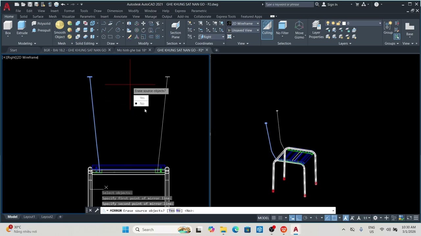Expand the Solid Editing panel
Viewport: 421px width, 236px height.
point(87,43)
